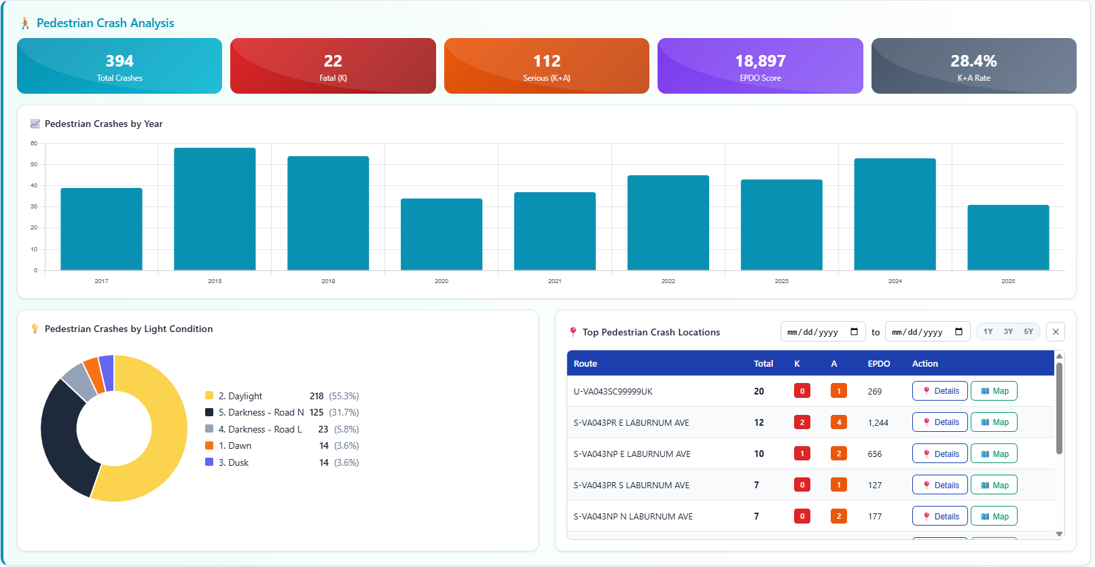Sort table by Total column header
The image size is (1095, 567).
click(763, 364)
